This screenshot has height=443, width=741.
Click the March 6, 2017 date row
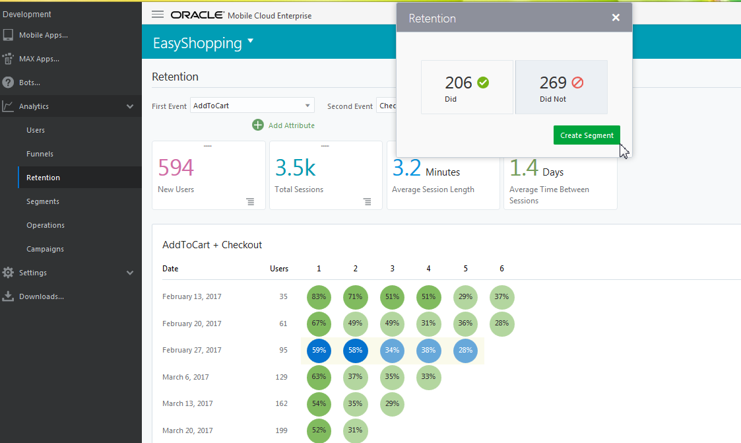tap(185, 377)
